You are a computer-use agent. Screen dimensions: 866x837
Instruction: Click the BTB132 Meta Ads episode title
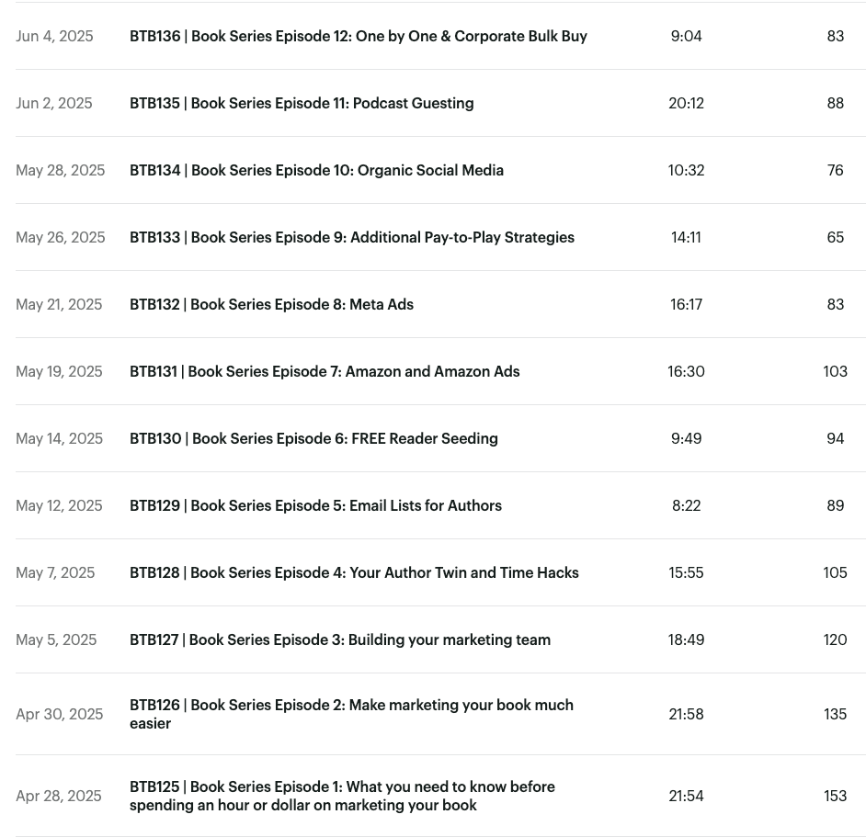[x=271, y=305]
